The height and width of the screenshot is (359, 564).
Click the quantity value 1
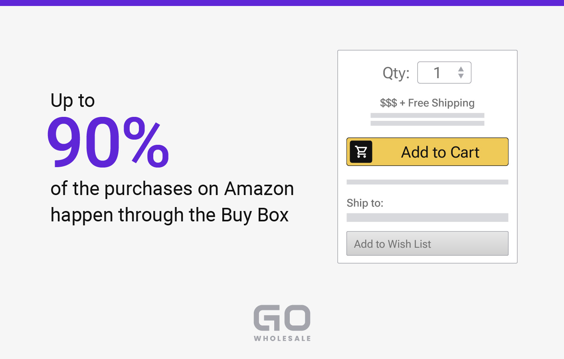click(437, 73)
